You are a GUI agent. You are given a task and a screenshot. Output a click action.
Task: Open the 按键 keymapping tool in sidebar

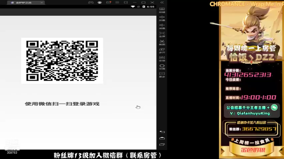162,10
